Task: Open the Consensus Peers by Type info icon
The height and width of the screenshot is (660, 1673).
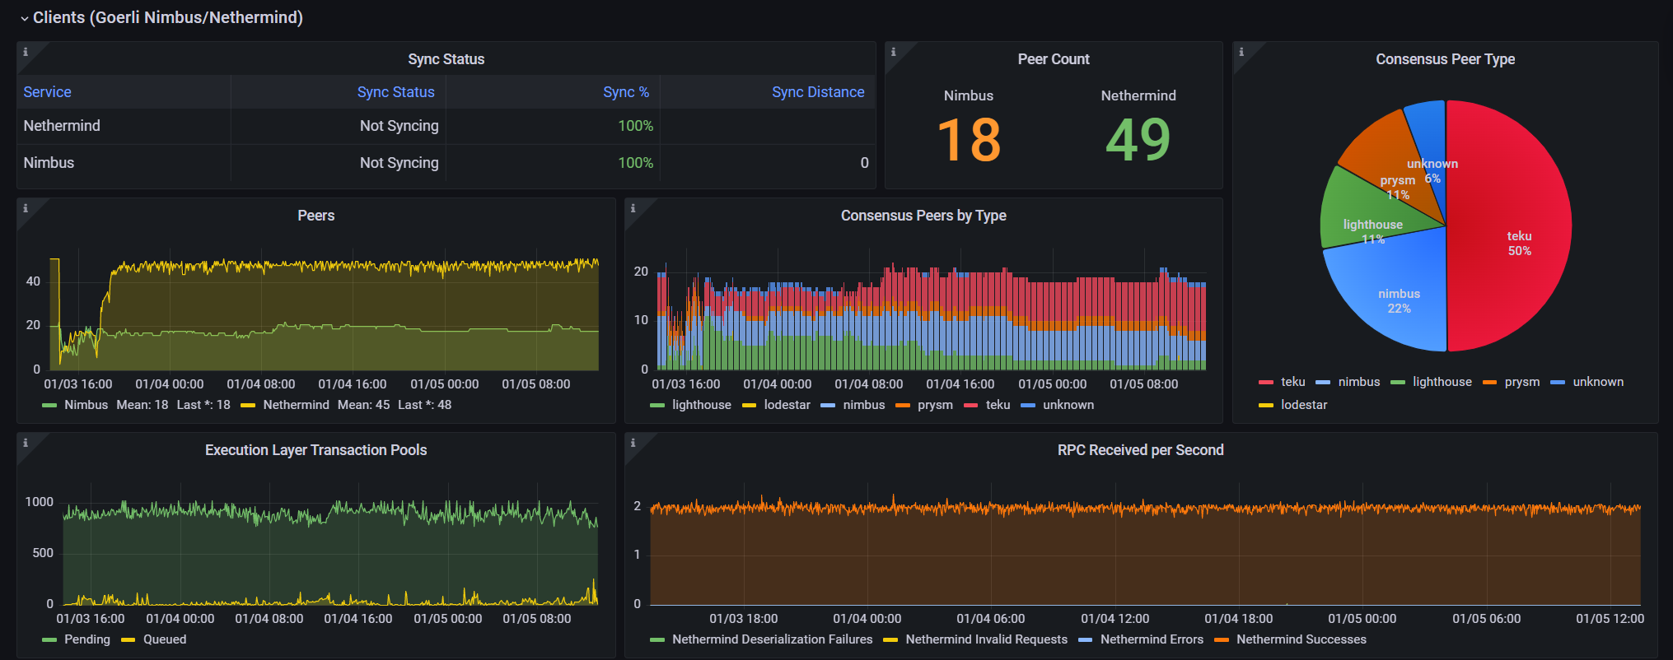Action: (x=633, y=208)
